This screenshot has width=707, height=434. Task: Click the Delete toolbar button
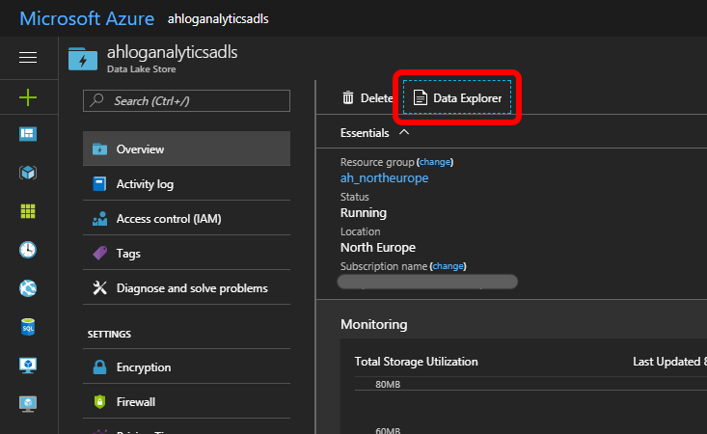click(367, 97)
